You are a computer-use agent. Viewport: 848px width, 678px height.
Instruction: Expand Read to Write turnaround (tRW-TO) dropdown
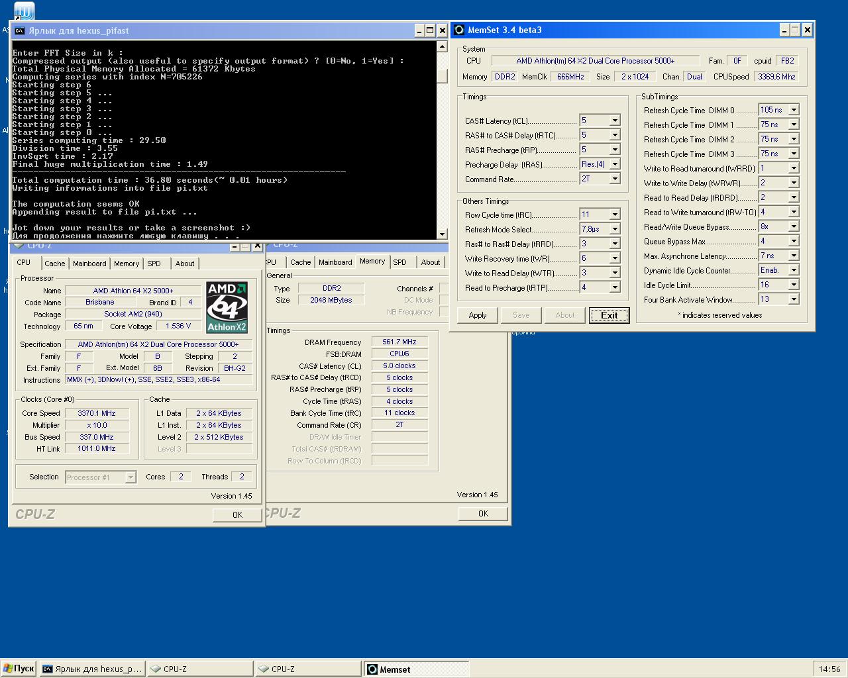(x=794, y=212)
